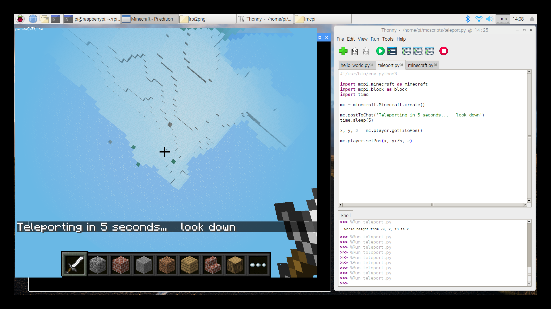Click the Raspberry Pi menu icon
This screenshot has height=309, width=551.
(20, 19)
